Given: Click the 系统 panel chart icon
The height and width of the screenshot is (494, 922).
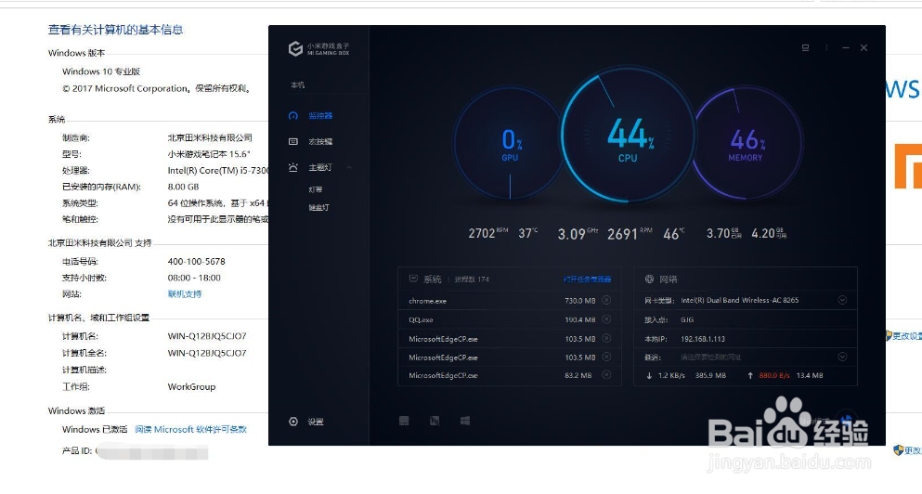Looking at the screenshot, I should click(413, 279).
